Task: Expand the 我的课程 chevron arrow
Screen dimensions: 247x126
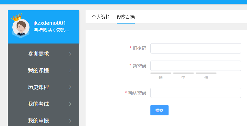Action: click(x=70, y=71)
